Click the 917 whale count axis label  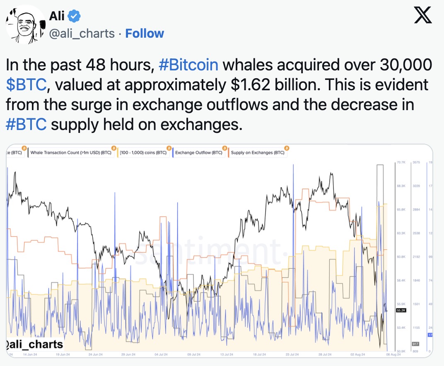415,344
